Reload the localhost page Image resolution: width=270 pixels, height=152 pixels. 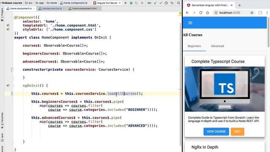(x=201, y=13)
